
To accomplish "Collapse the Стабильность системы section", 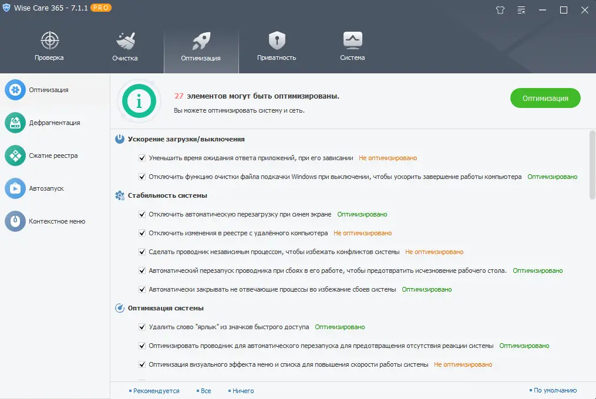I will coord(120,195).
